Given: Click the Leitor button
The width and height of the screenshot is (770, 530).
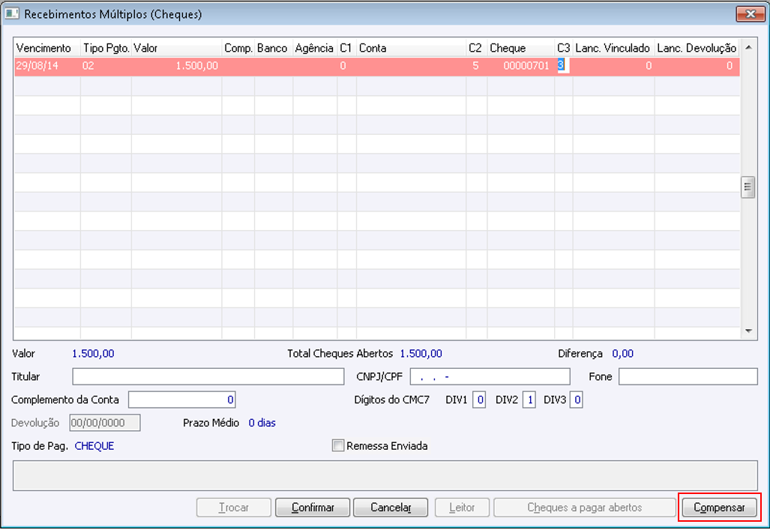Looking at the screenshot, I should (x=462, y=508).
